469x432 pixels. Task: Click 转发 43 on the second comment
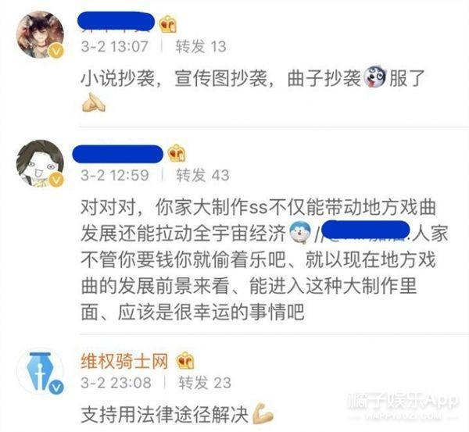(x=202, y=175)
